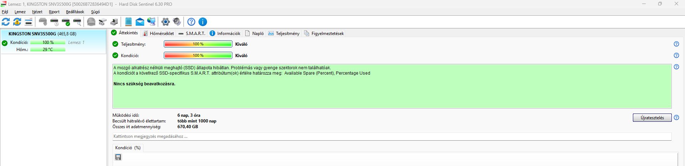
Task: Open the Súgó menu
Action: point(95,12)
